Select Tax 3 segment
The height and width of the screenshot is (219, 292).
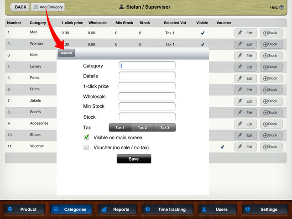coord(165,128)
